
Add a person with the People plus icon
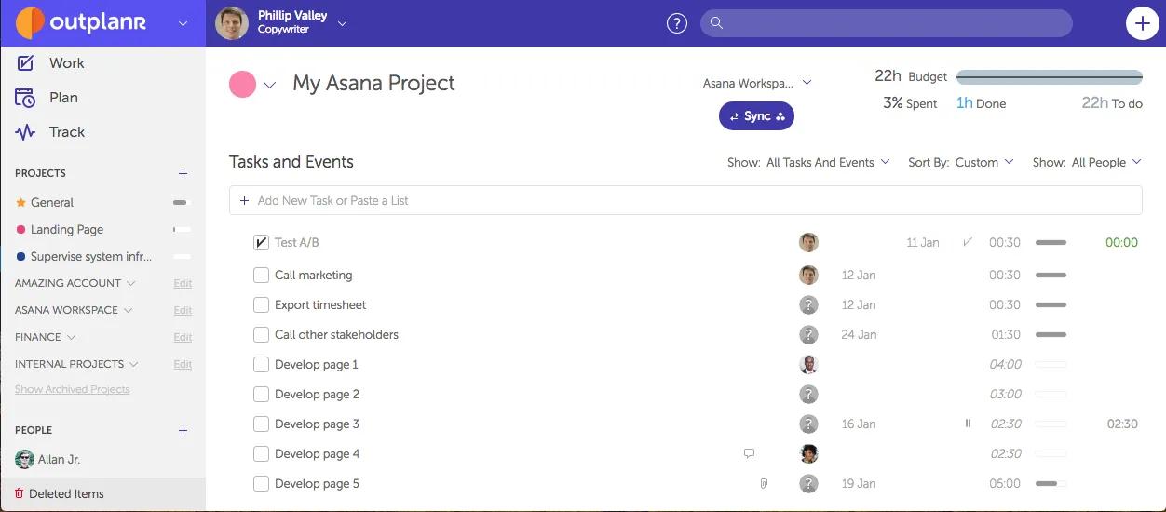click(183, 430)
